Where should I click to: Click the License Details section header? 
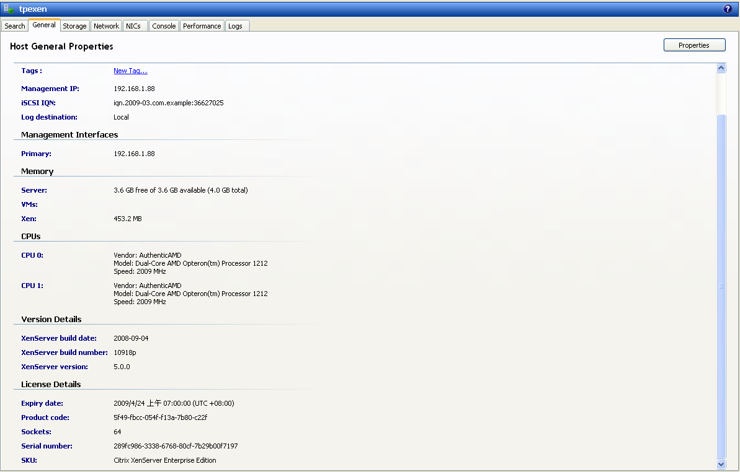[51, 385]
